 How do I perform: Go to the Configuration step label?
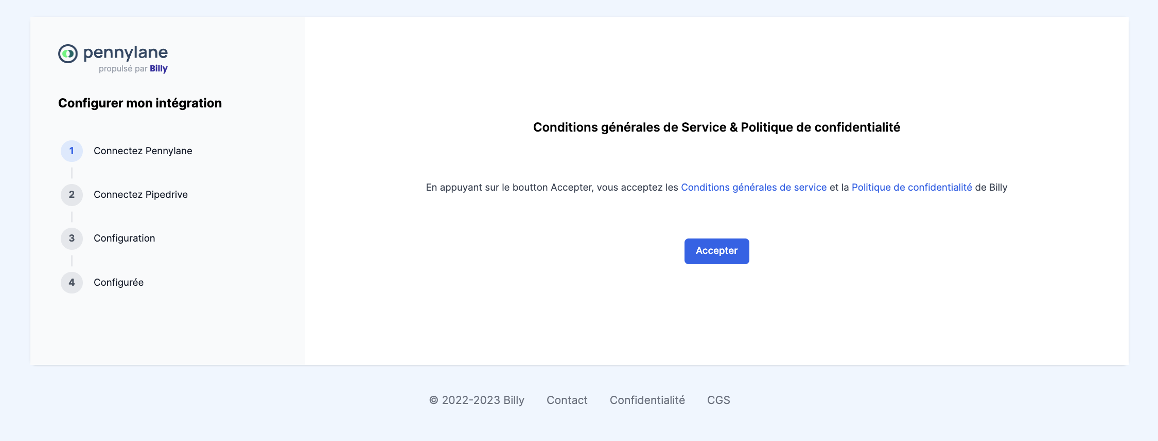click(x=124, y=238)
